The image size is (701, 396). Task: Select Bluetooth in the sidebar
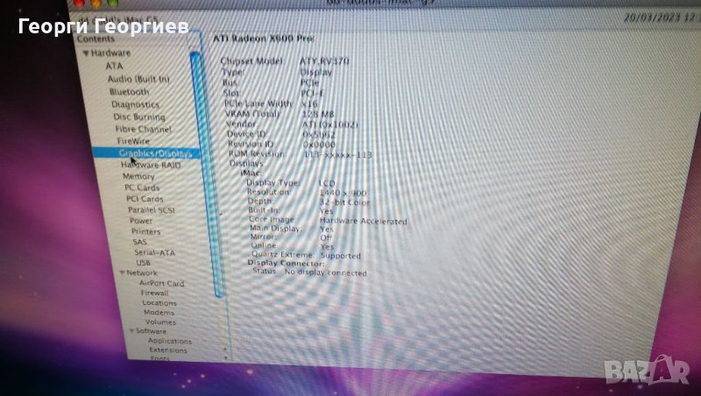pyautogui.click(x=129, y=91)
